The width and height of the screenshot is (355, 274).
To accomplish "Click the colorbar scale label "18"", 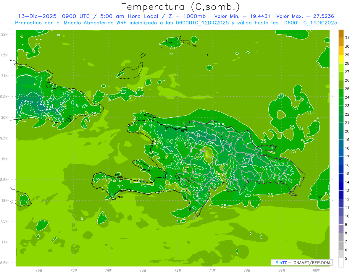I will [347, 148].
